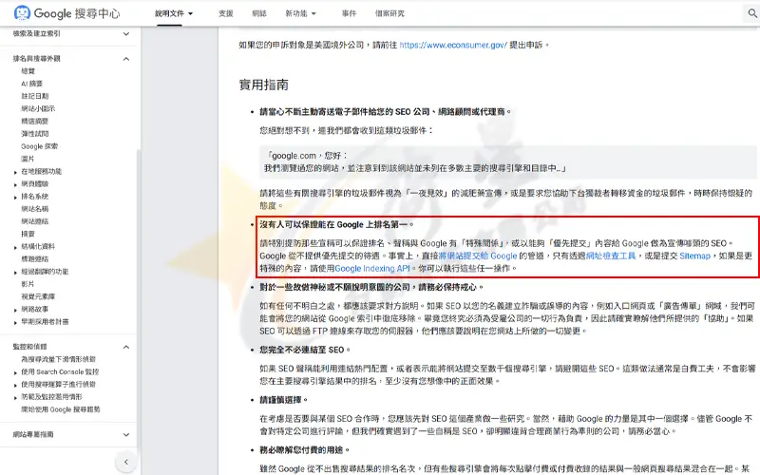
Task: Expand the 網頁體驗 tree item
Action: click(x=15, y=184)
